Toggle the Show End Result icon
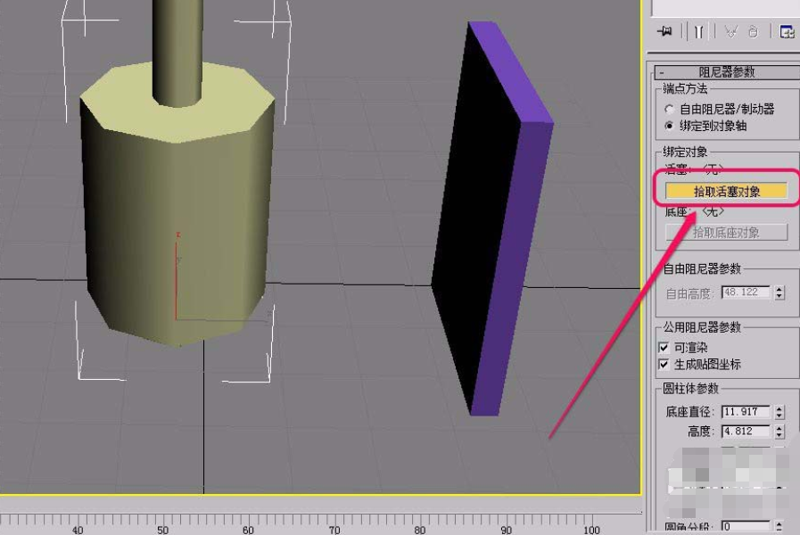 tap(698, 31)
